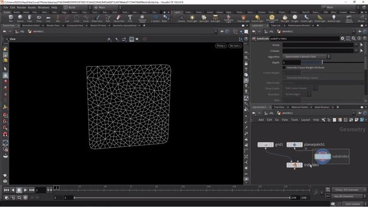Select the planarpatch1 node

[x=294, y=144]
